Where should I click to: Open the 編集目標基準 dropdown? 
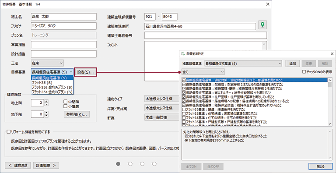pyautogui.click(x=243, y=64)
